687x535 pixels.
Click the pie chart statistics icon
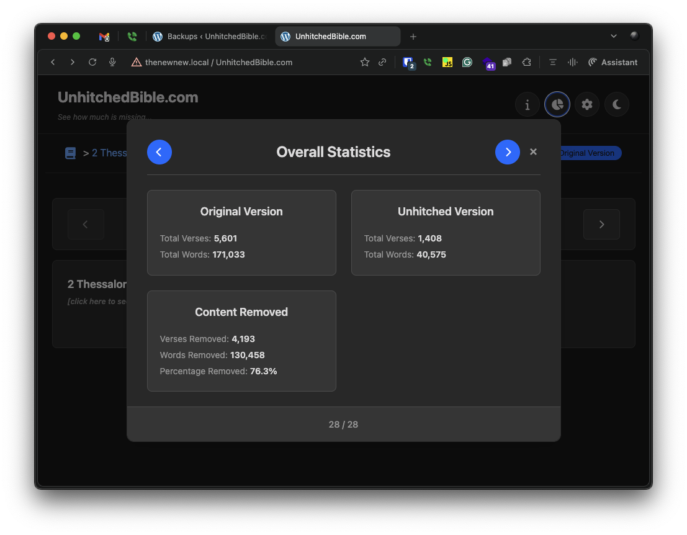pyautogui.click(x=557, y=104)
